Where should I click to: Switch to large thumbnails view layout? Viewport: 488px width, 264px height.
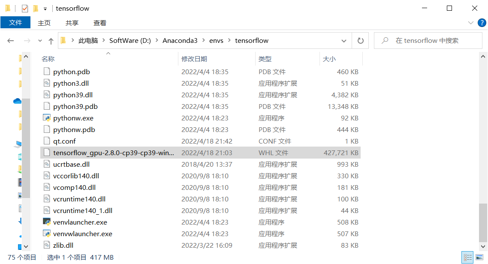point(479,257)
